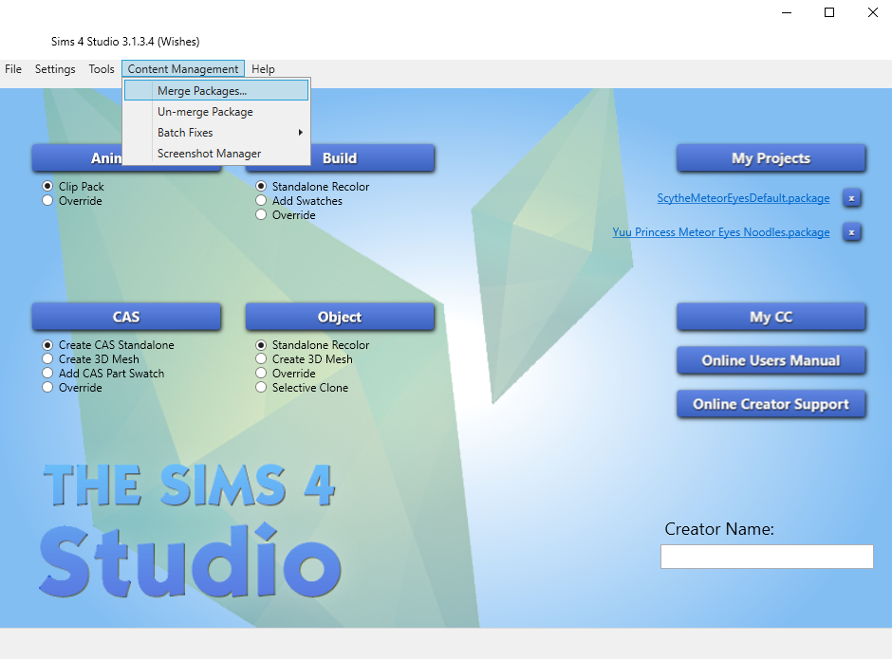Screen dimensions: 892x659
Task: Open the My CC button
Action: coord(771,317)
